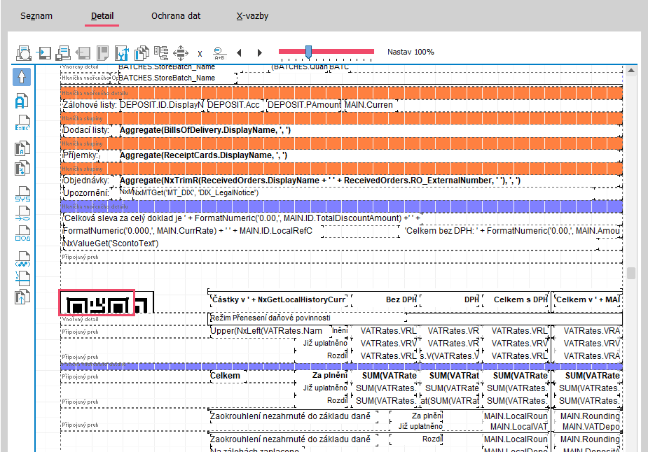Select the text label 'A' tool
648x452 pixels.
pos(22,101)
